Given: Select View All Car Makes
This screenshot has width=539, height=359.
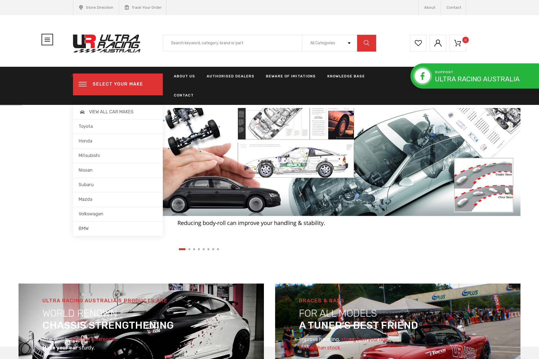Looking at the screenshot, I should tap(118, 112).
